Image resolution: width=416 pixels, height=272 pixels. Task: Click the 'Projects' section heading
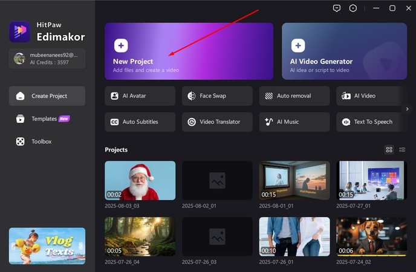[116, 150]
